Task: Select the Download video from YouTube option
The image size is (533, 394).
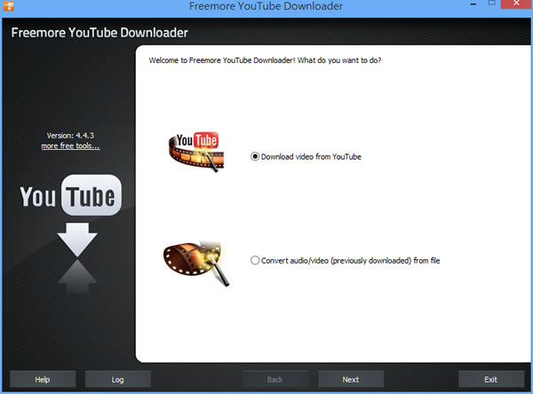Action: click(x=256, y=156)
